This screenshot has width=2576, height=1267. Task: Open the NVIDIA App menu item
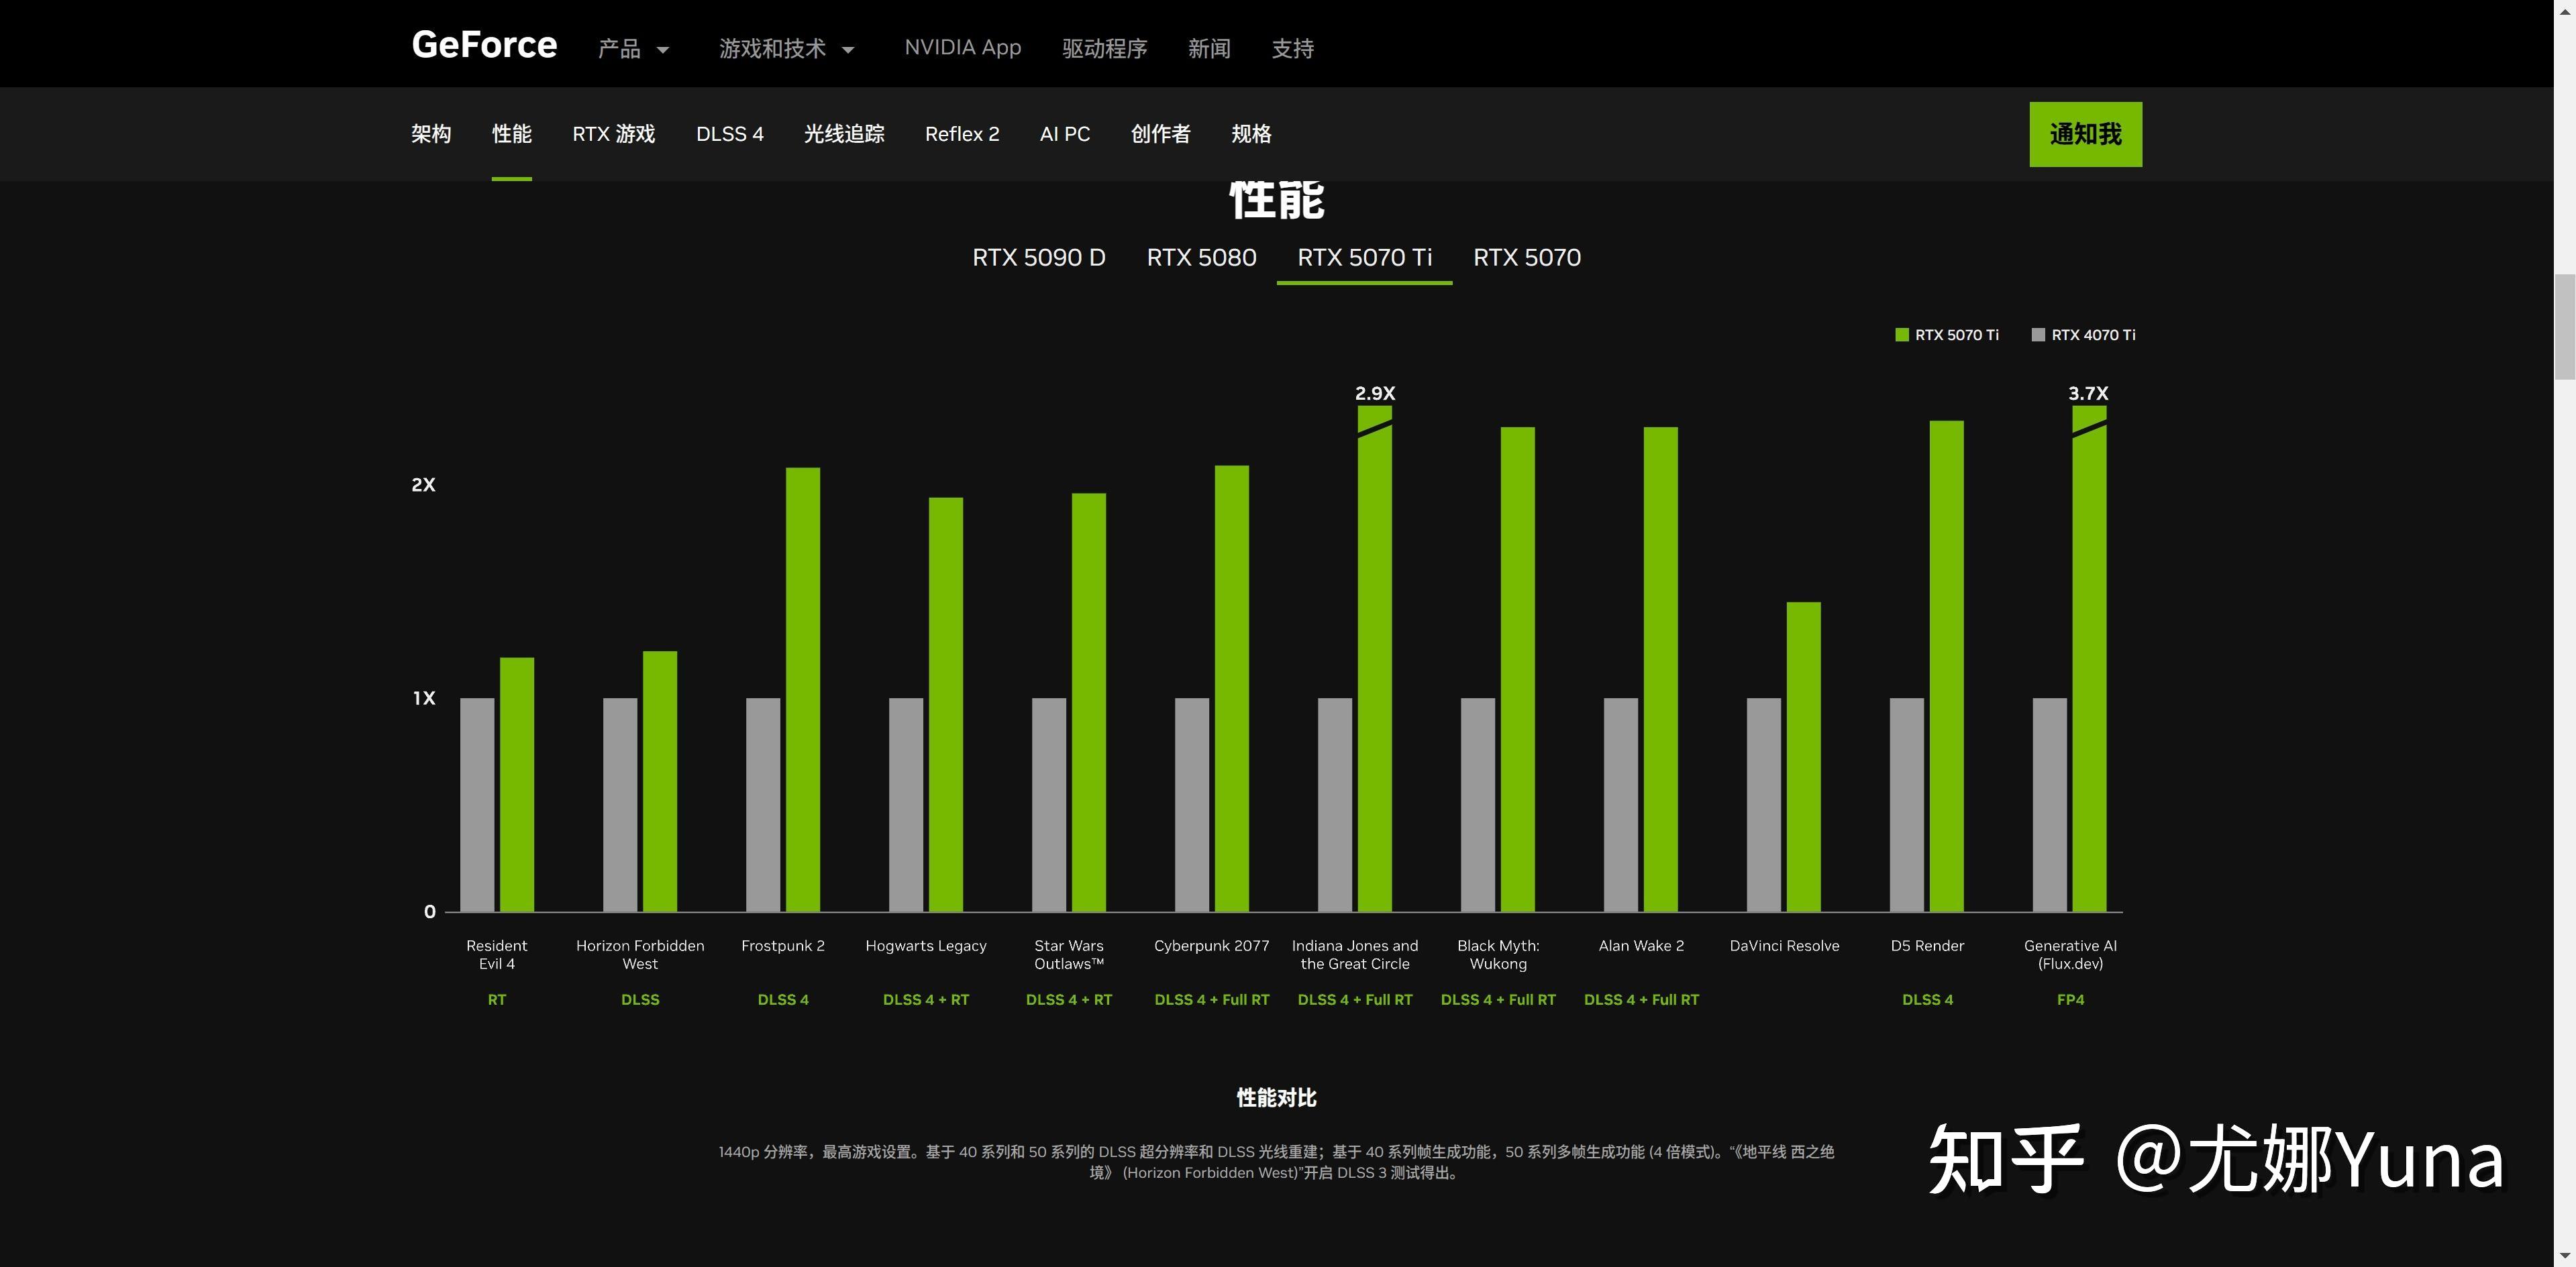click(962, 48)
